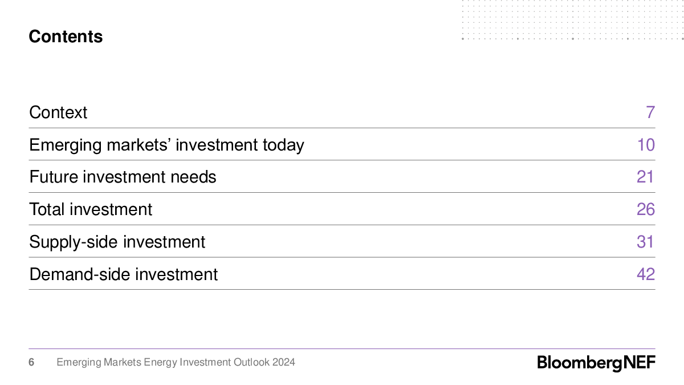Click page number 21 link
Screen dimensions: 684x385
(x=646, y=177)
